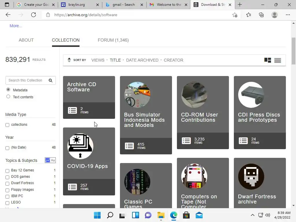Image resolution: width=296 pixels, height=222 pixels.
Task: Show topics alphabetically with Aa icon
Action: (x=53, y=160)
